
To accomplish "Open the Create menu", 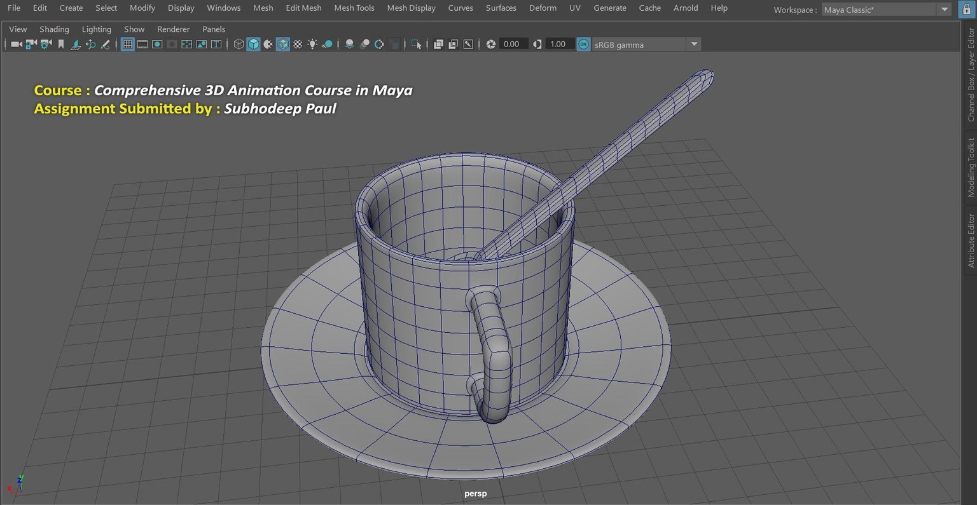I will pyautogui.click(x=71, y=8).
